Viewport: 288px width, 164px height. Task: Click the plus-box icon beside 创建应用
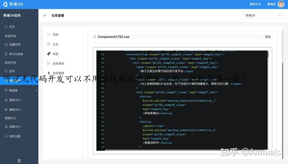[x=6, y=45]
